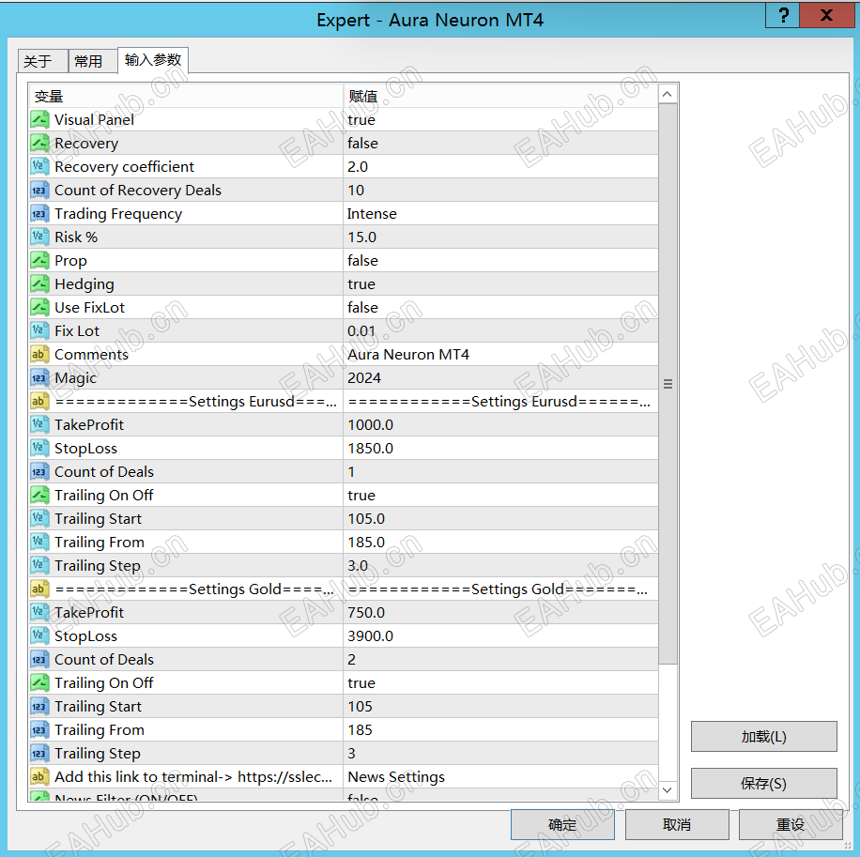
Task: Click the icon beside Recovery coefficient
Action: [39, 167]
